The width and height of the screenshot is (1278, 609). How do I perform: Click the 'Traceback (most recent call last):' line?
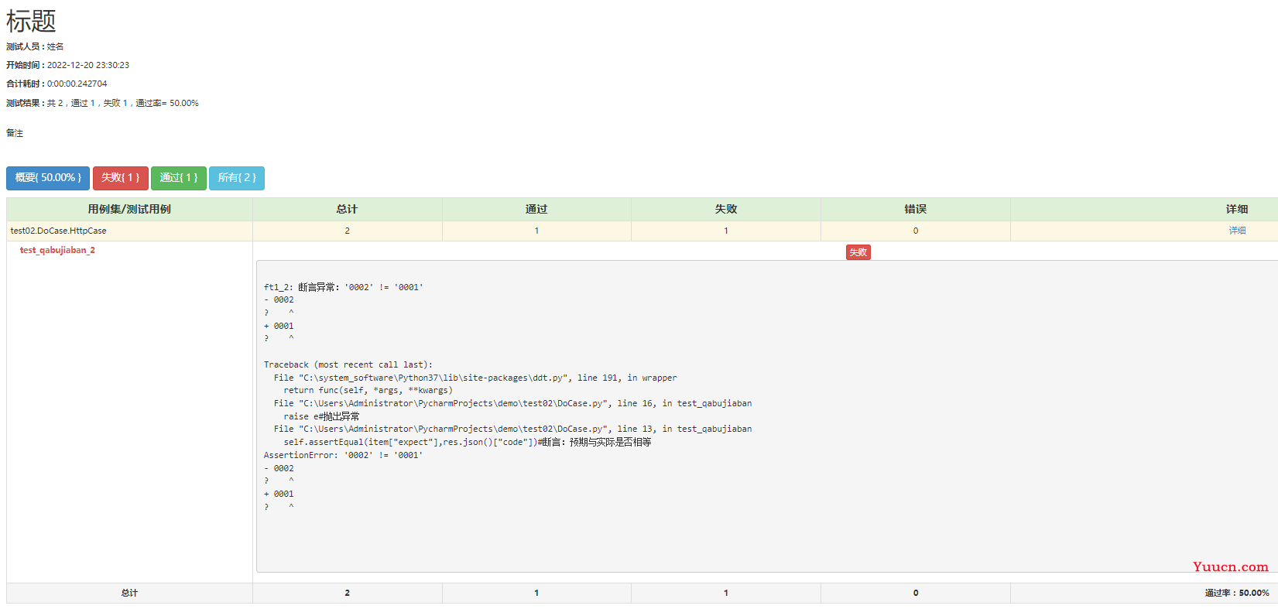click(x=348, y=364)
